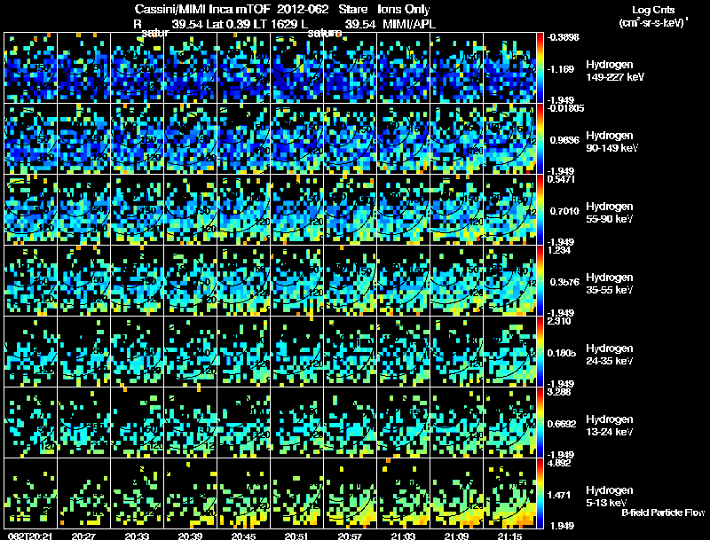Select the Hydrogen 55-90 keV row label
Viewport: 710px width, 540px height.
[x=610, y=213]
